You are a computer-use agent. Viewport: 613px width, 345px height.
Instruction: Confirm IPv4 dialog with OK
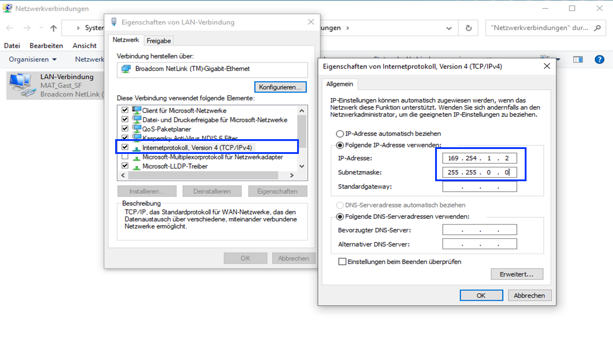click(x=481, y=295)
